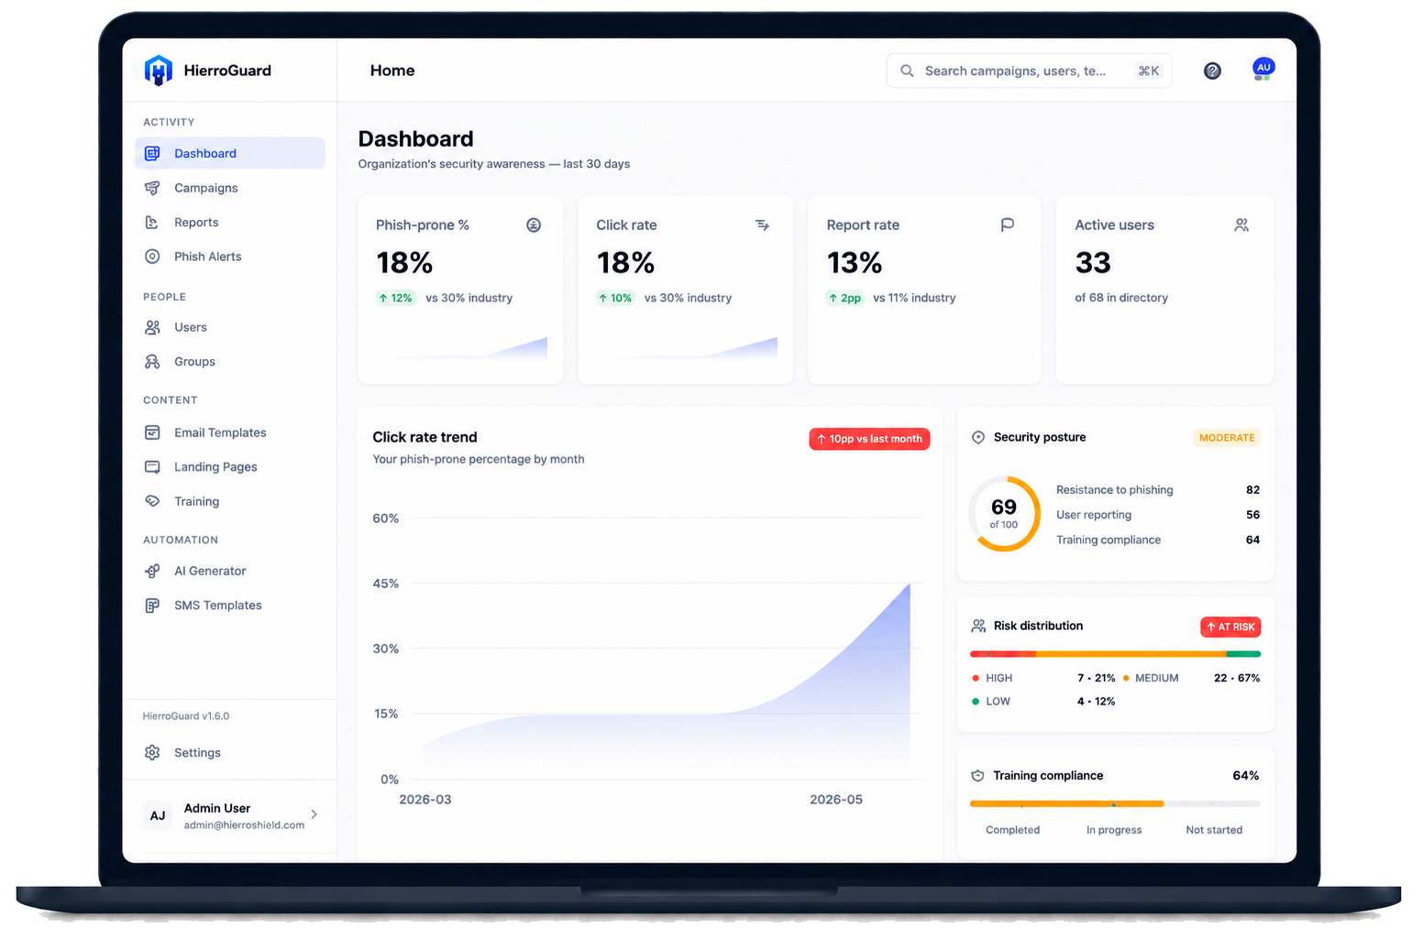Click the Security posture target icon
This screenshot has width=1423, height=928.
coord(978,437)
